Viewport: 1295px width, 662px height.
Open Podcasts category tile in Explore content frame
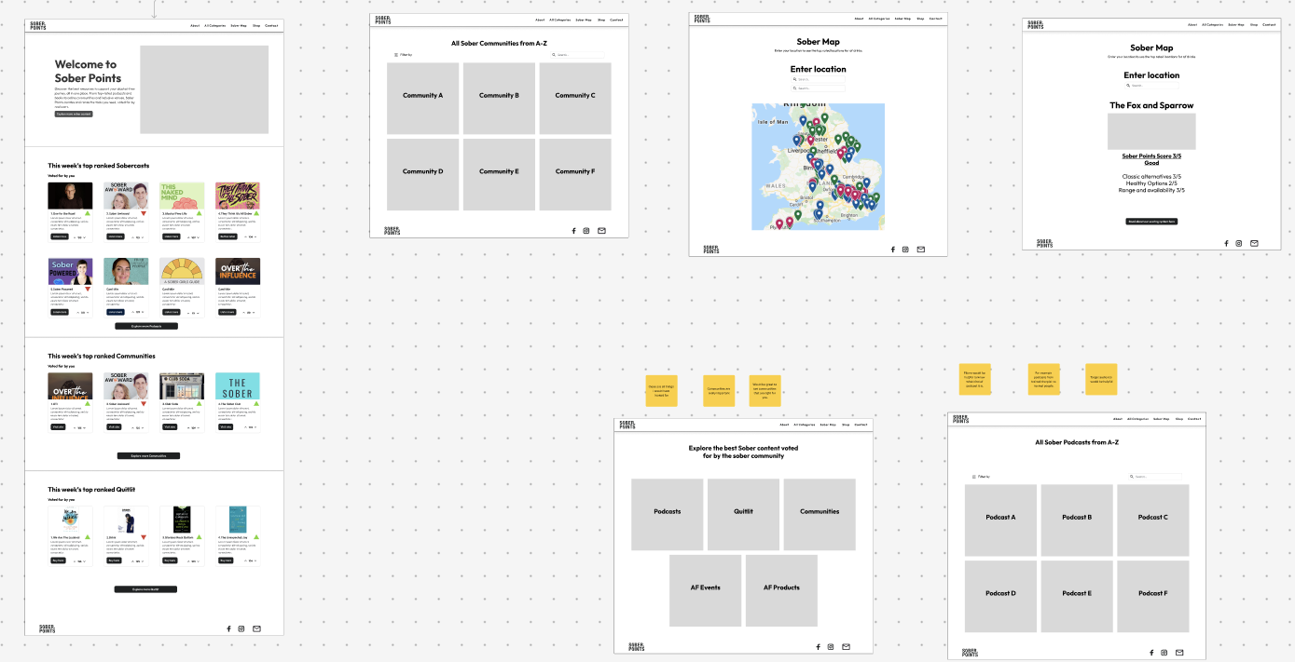[668, 513]
